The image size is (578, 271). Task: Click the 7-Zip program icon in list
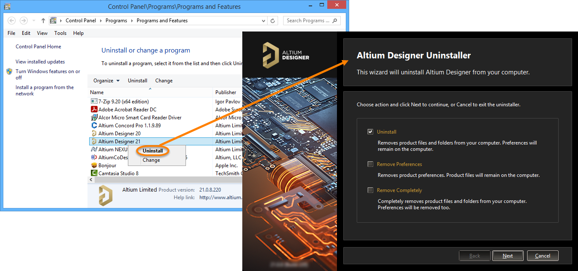tap(94, 102)
